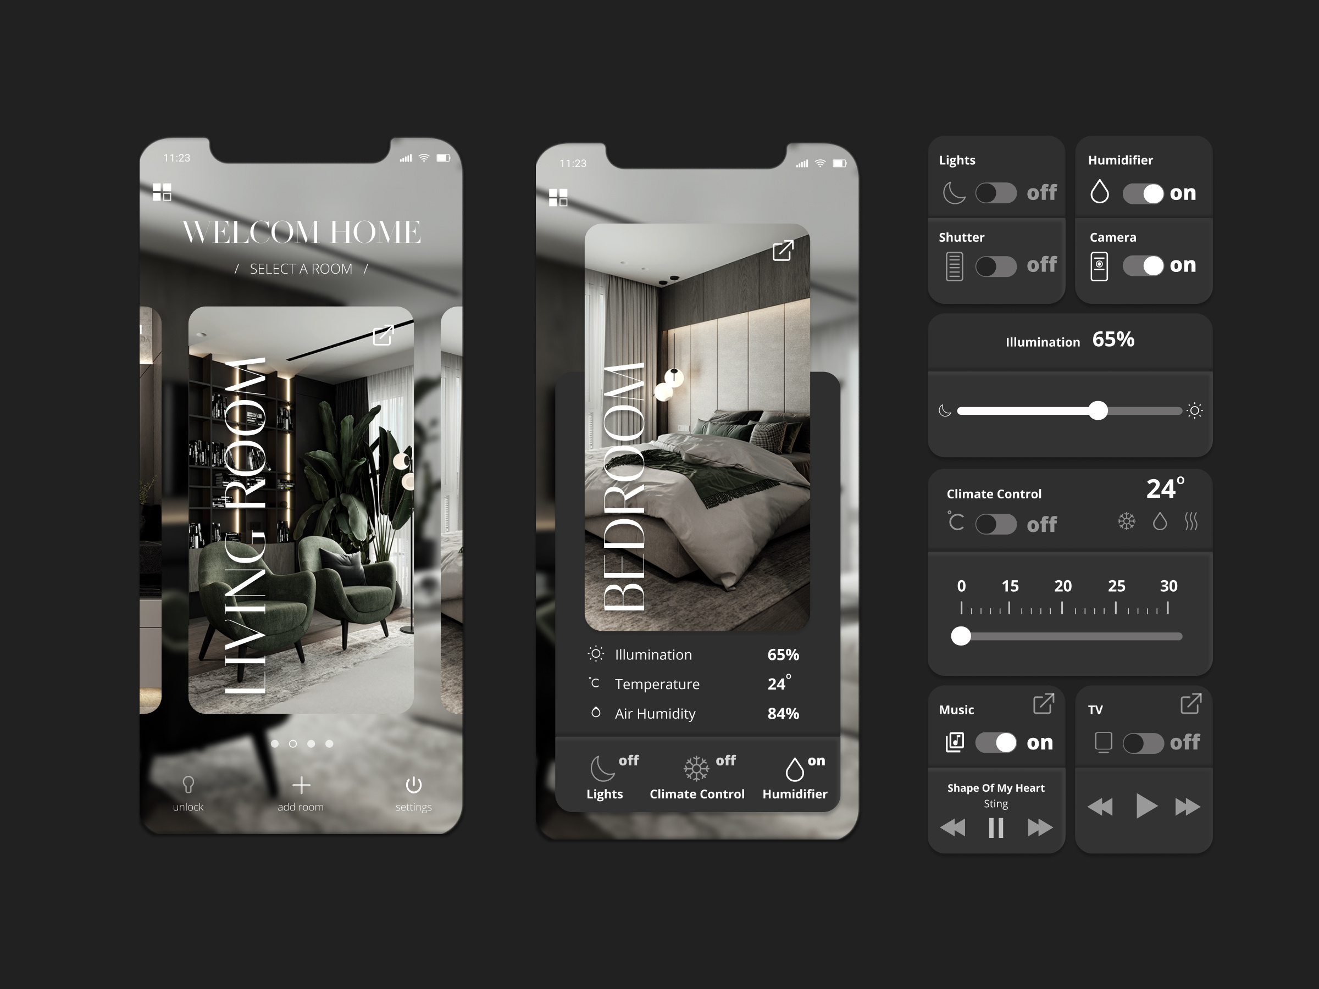Tap the settings power icon
The image size is (1319, 989).
point(414,785)
